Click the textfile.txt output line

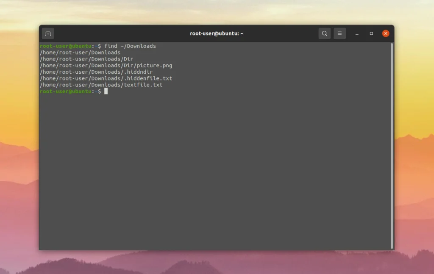point(101,85)
